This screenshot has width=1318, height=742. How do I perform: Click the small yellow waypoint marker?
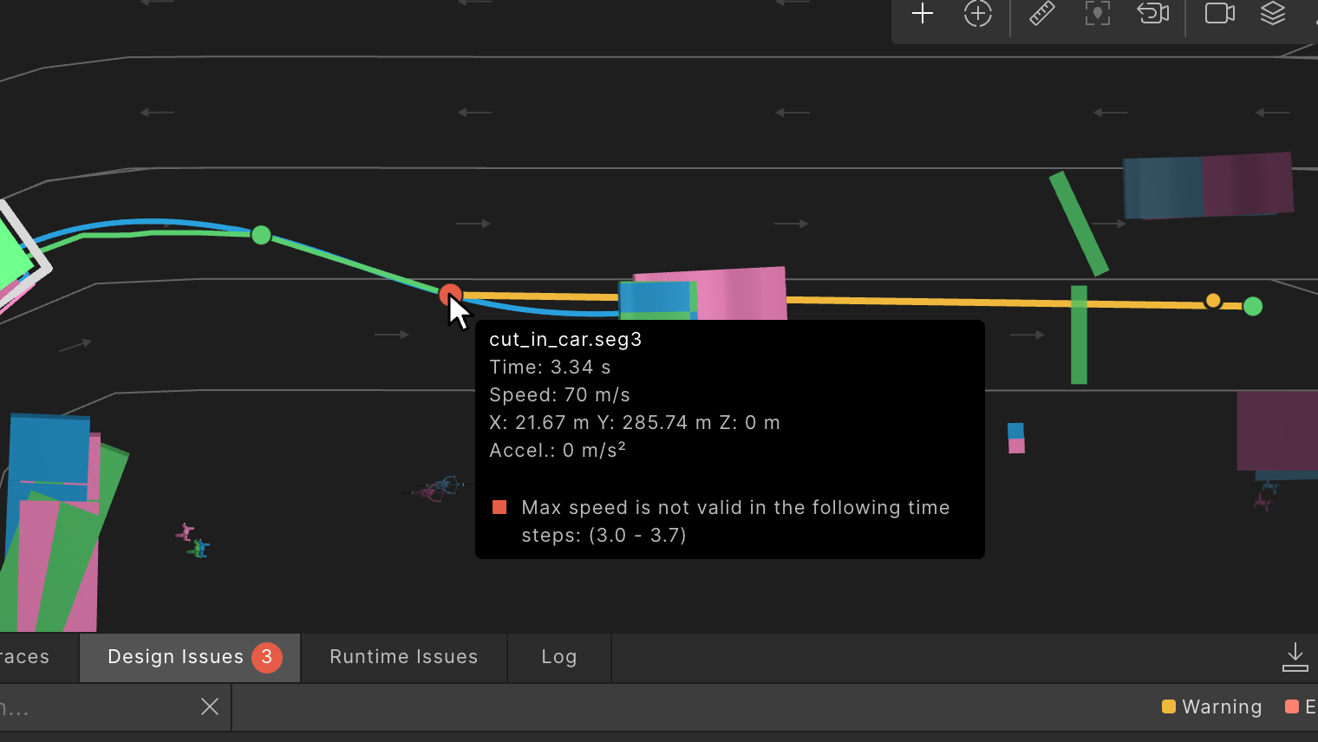click(1213, 301)
